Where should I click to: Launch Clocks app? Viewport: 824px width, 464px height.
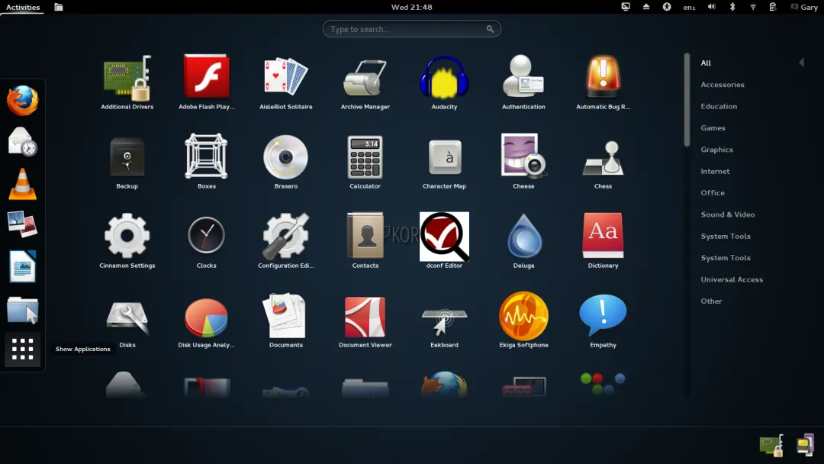click(207, 235)
